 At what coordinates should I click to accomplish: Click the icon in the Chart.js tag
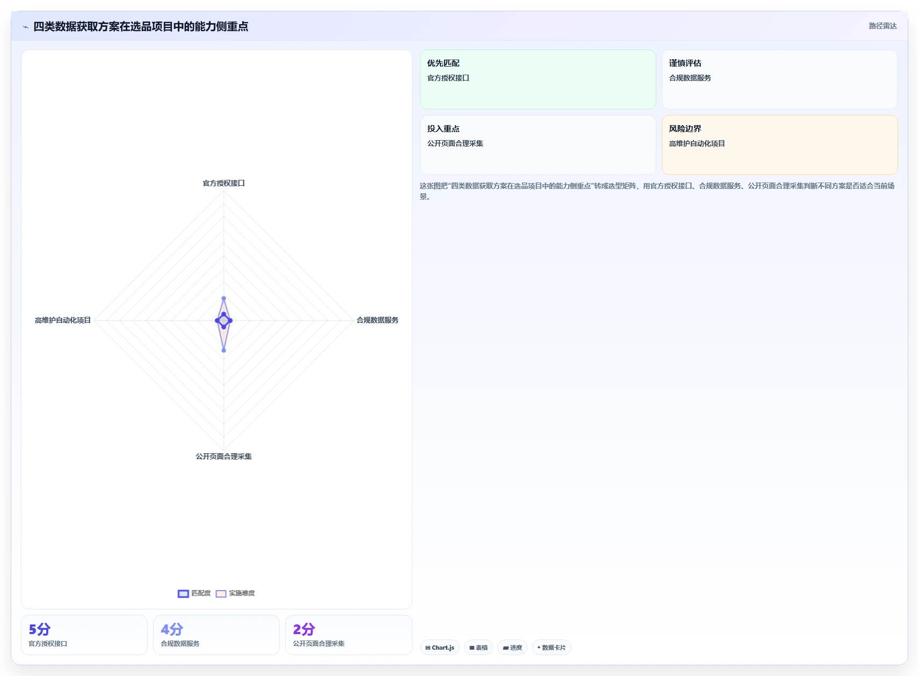(x=428, y=648)
